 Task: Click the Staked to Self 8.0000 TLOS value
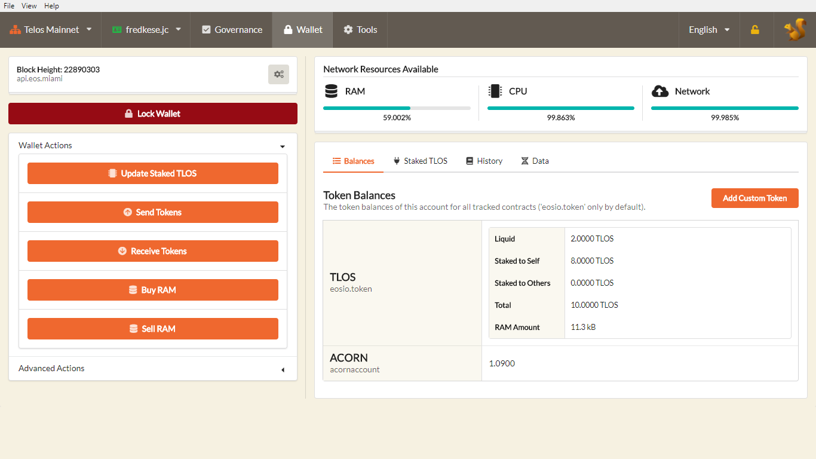(592, 261)
